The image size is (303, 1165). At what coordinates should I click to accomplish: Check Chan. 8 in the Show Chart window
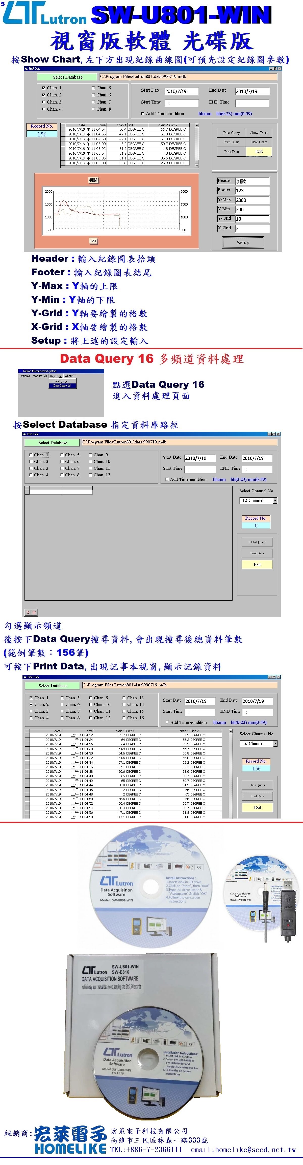click(93, 109)
